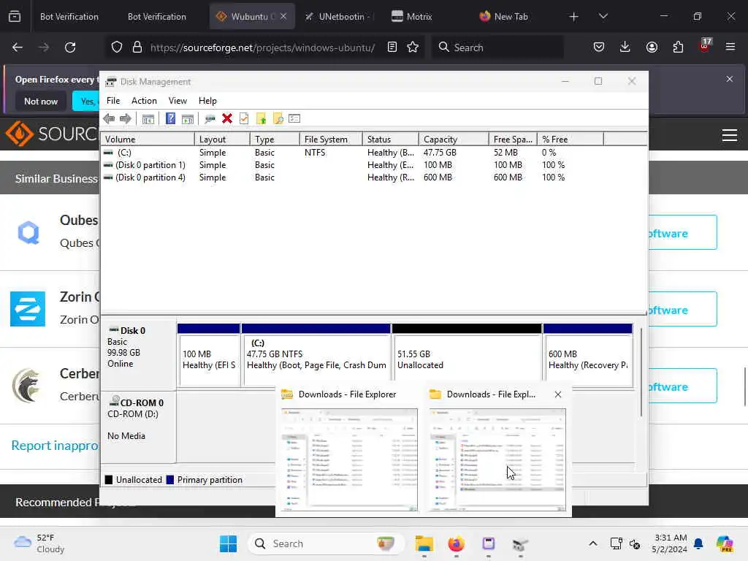Click the folder with magnifier icon
Screen dimensions: 748x561
tap(278, 119)
